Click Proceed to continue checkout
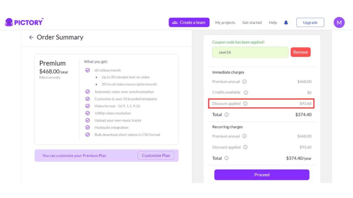This screenshot has width=353, height=198. [x=262, y=175]
